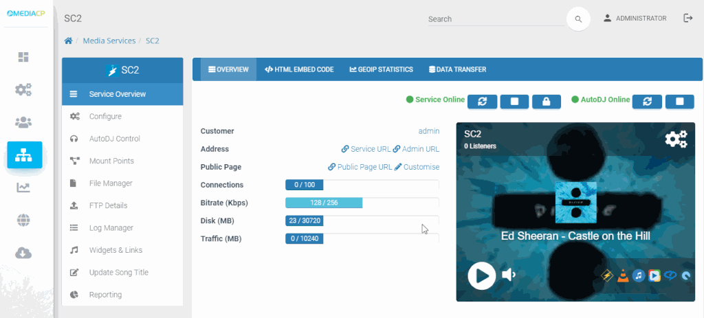Open the dashboard icon in left sidebar
Viewport: 704px width, 318px height.
23,57
